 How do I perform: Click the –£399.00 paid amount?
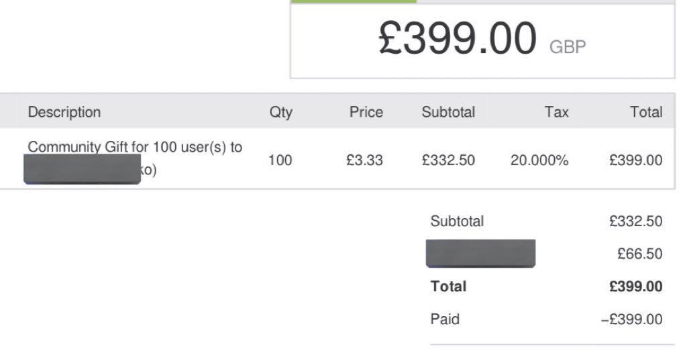click(632, 319)
